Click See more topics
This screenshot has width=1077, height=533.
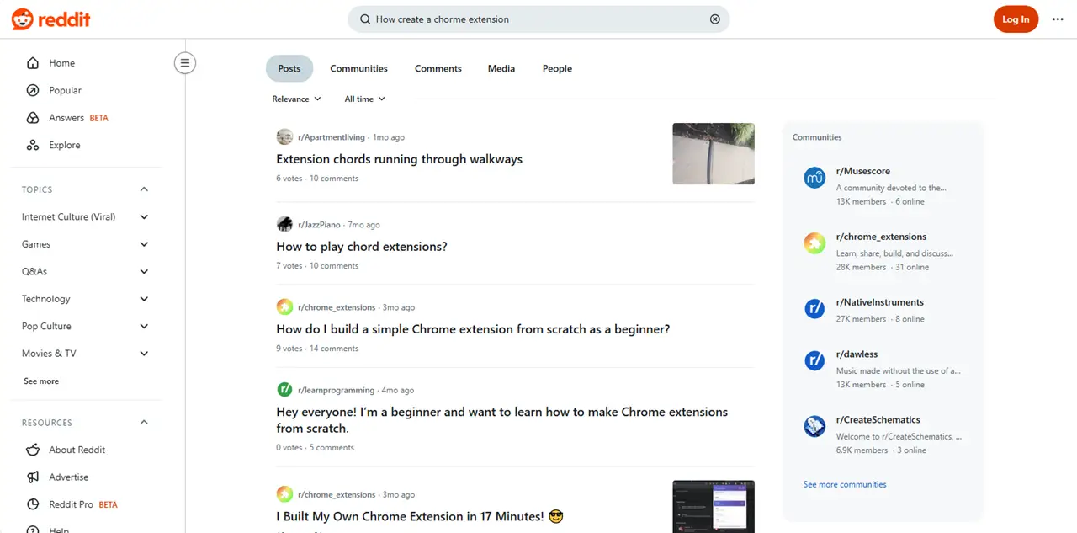[41, 381]
